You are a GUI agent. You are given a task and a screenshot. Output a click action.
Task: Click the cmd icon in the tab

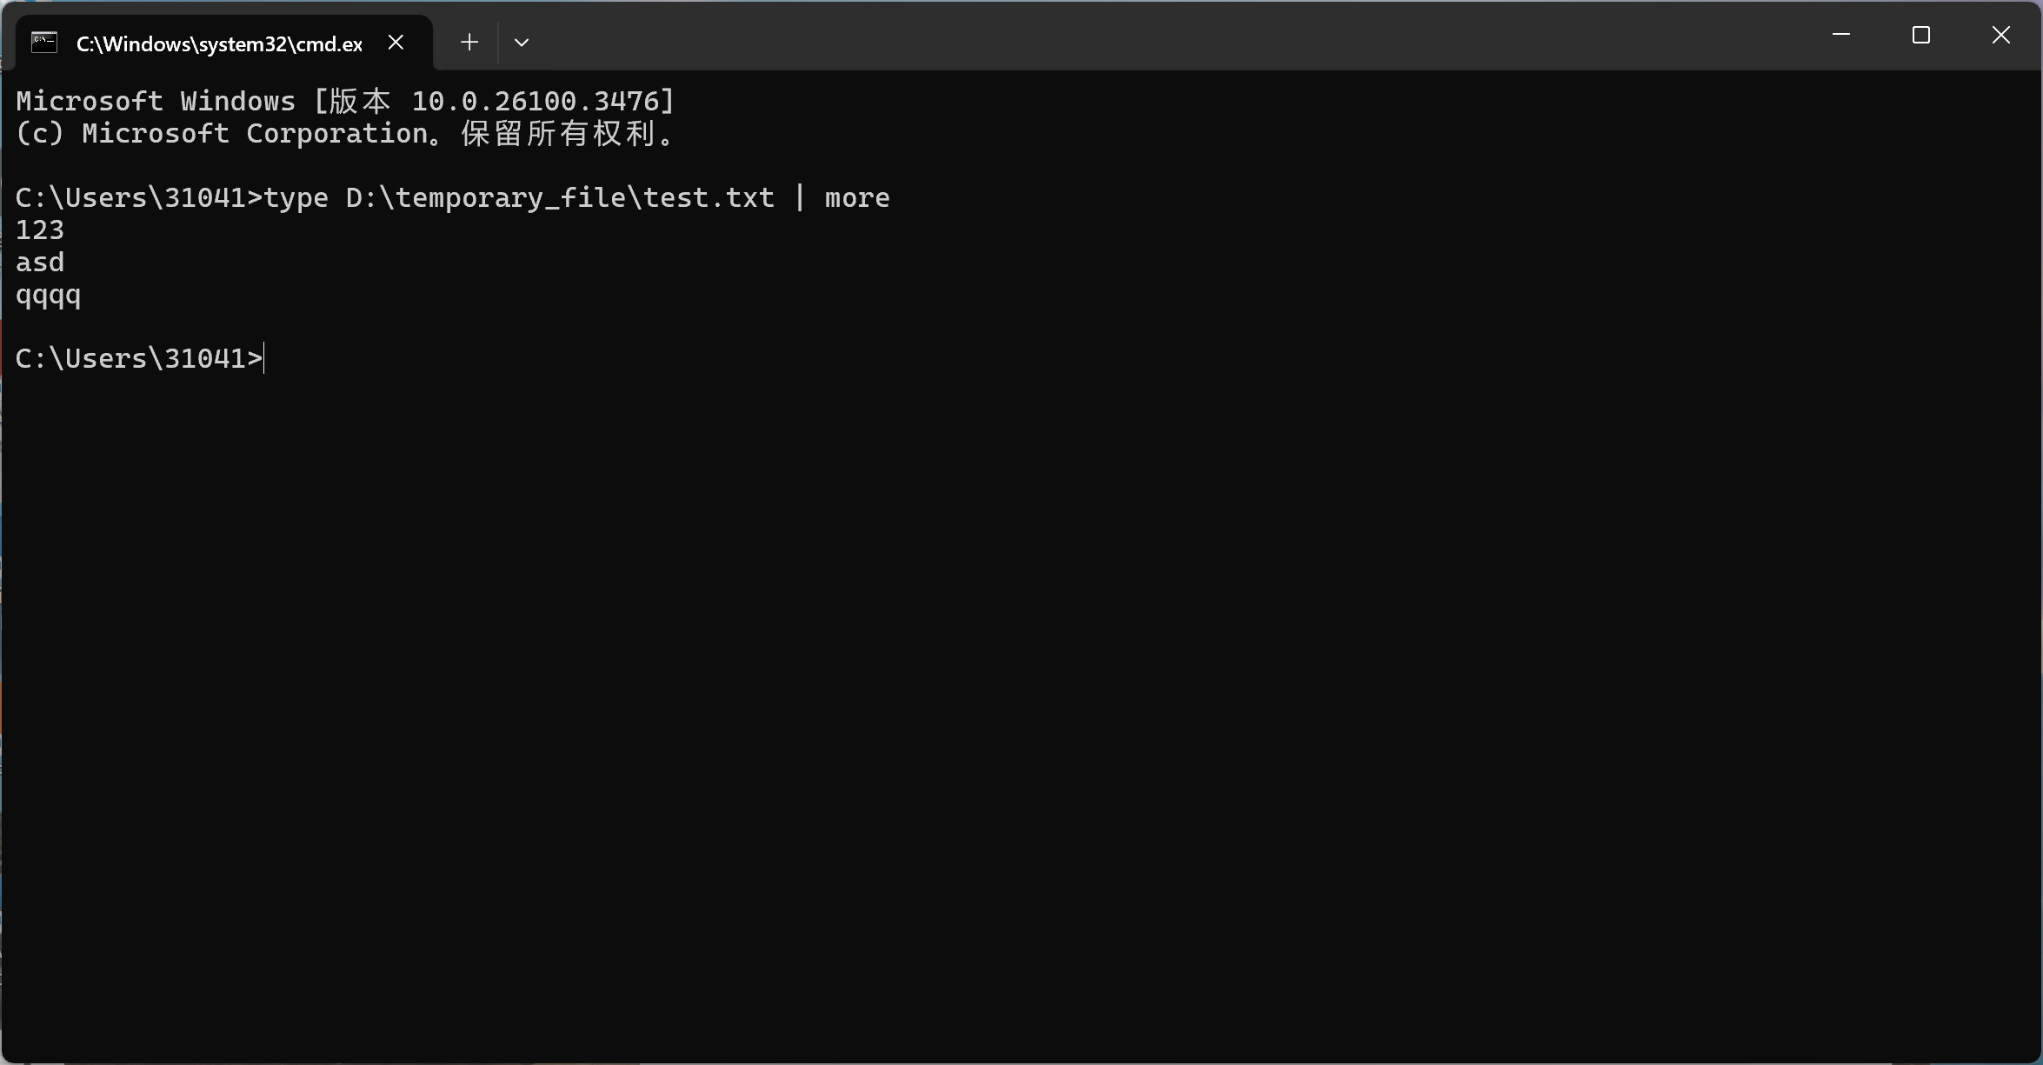point(44,43)
